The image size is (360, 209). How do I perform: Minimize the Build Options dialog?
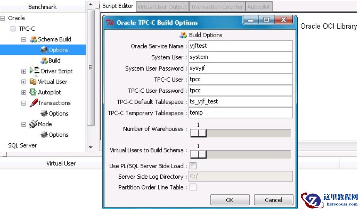coord(251,20)
